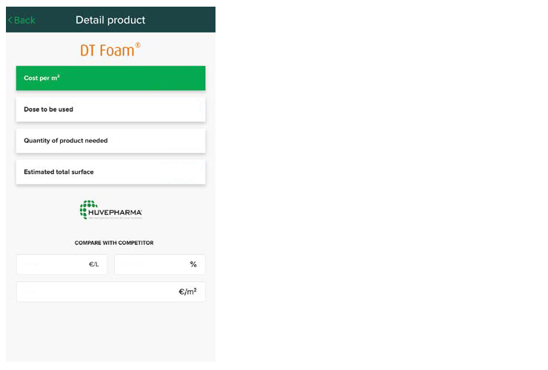Viewport: 548px width, 370px height.
Task: Focus the competitor price €/L input field
Action: click(52, 264)
